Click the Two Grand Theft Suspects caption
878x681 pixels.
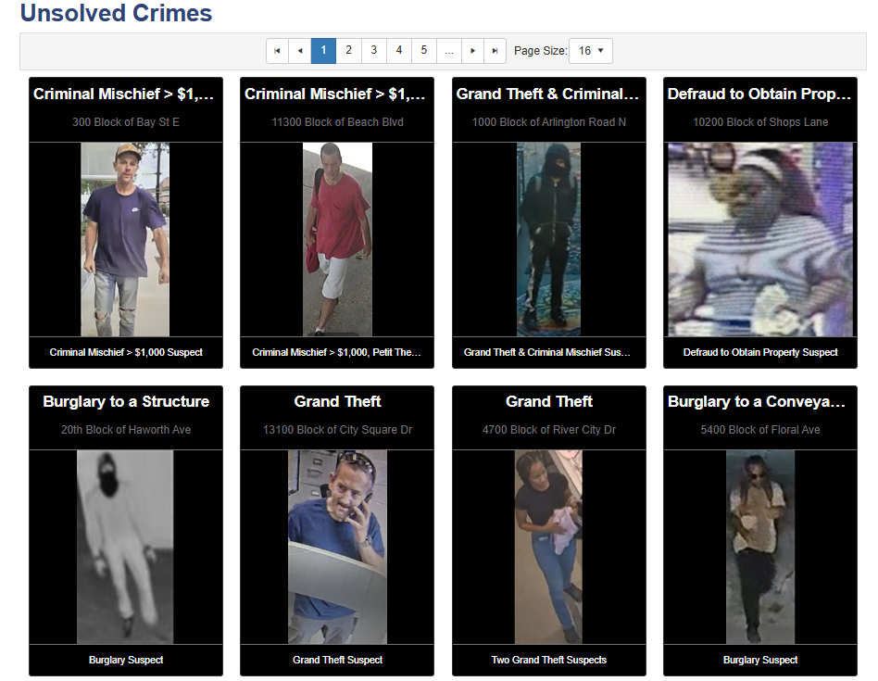click(549, 660)
